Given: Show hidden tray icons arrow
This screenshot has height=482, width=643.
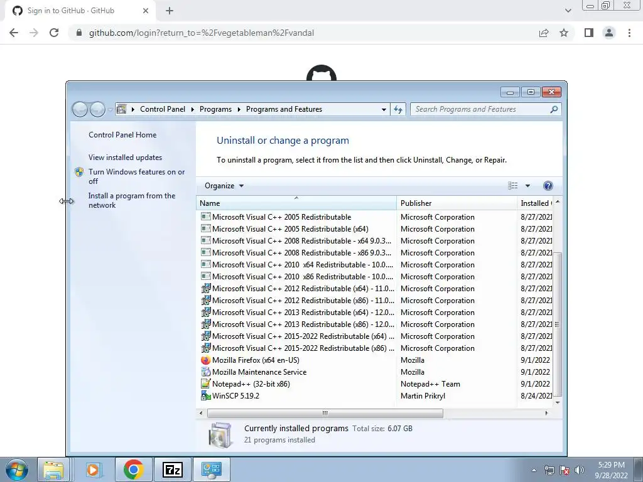Looking at the screenshot, I should (534, 470).
